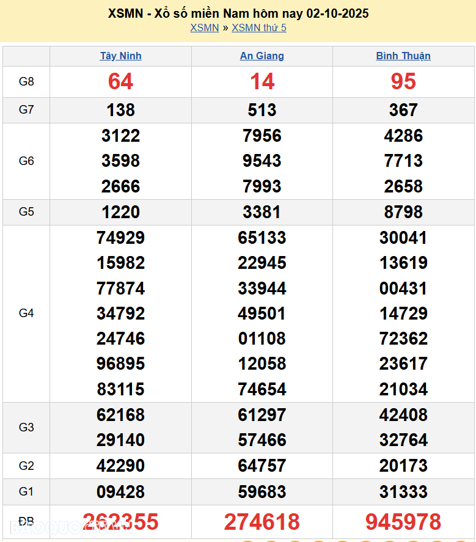Select Tây Ninh G1 number 09428
The height and width of the screenshot is (542, 476).
point(120,491)
